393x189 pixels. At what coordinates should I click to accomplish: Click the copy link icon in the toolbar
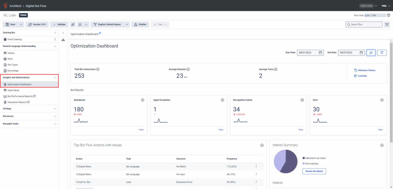[x=73, y=24]
